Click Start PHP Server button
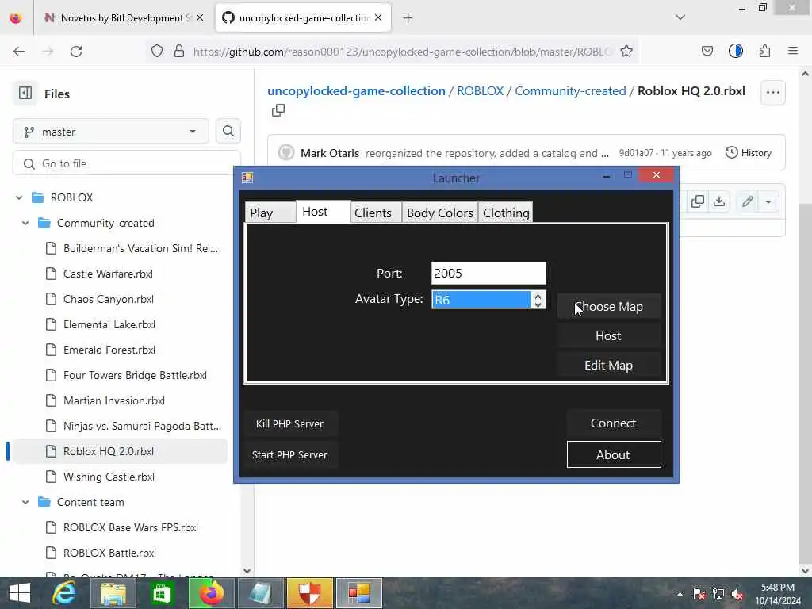This screenshot has width=812, height=609. coord(290,454)
